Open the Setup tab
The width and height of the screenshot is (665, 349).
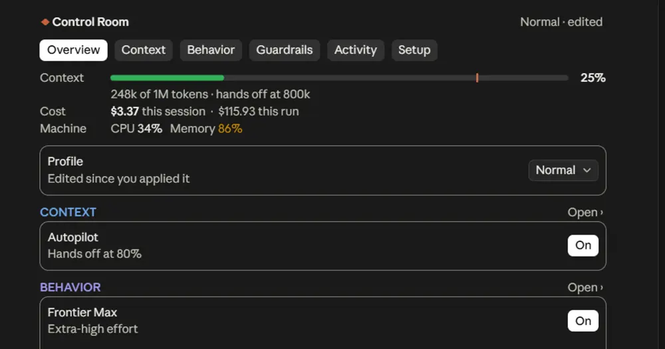[x=414, y=50]
